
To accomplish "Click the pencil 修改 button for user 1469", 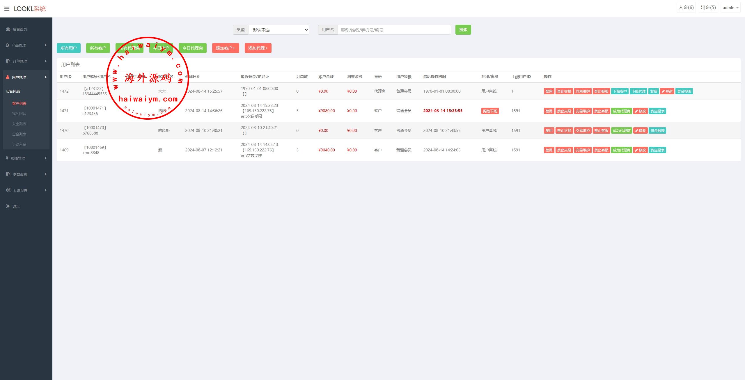I will click(640, 150).
